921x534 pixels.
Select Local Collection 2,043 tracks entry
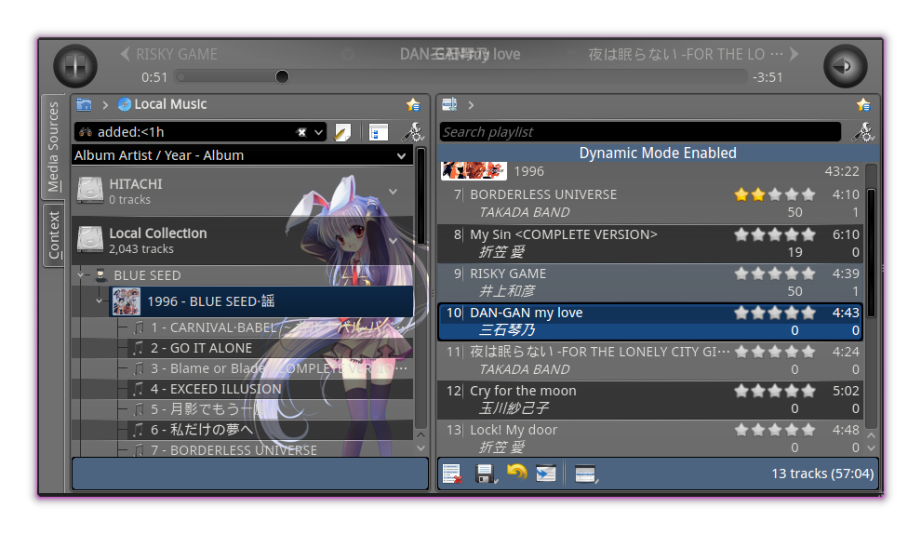(242, 240)
